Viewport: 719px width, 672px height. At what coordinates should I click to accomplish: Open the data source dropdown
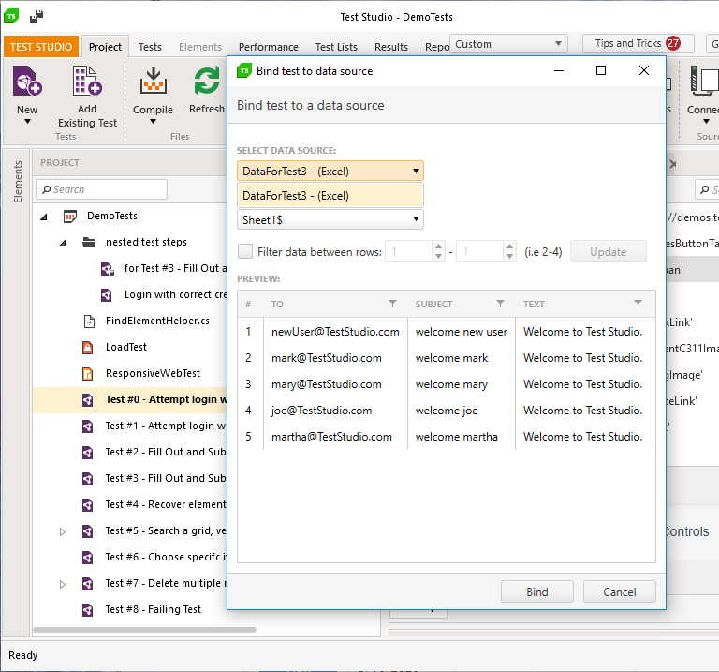point(330,172)
